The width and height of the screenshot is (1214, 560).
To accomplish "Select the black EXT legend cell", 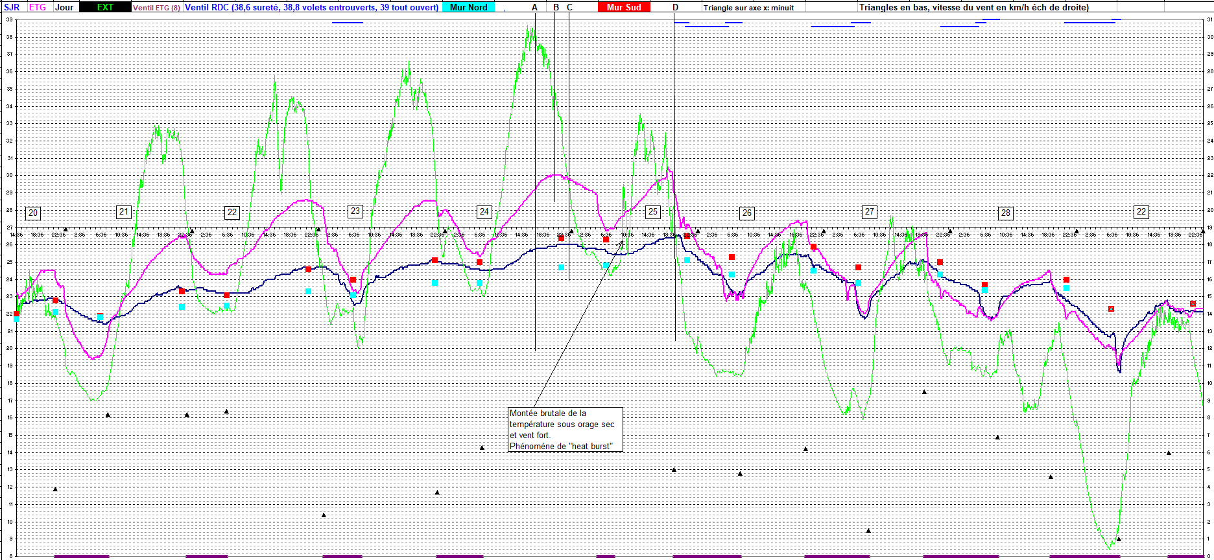I will coord(105,7).
